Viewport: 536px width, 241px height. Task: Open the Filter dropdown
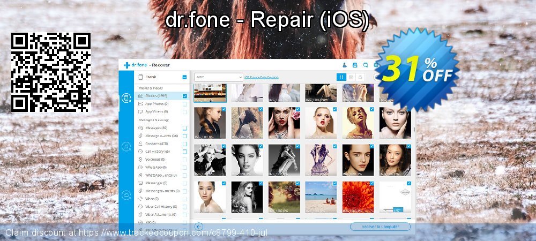[219, 77]
